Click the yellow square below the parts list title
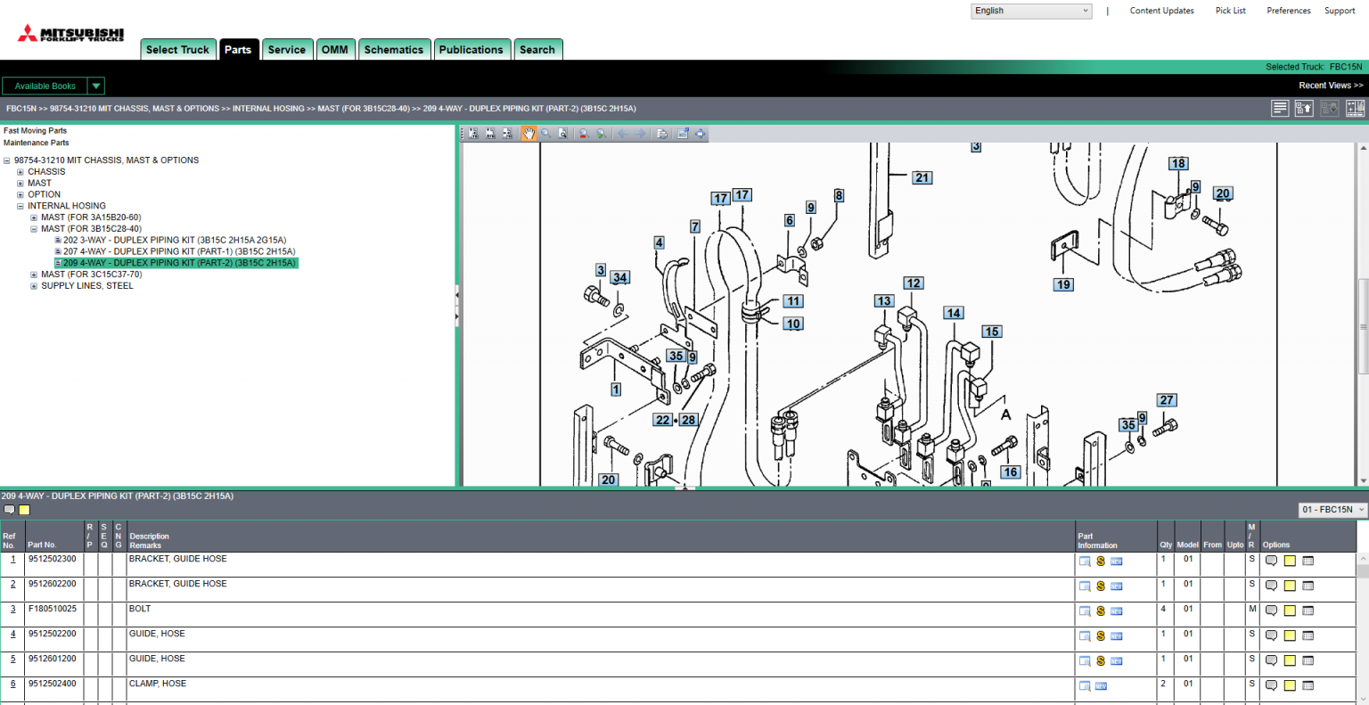The height and width of the screenshot is (705, 1369). point(25,510)
